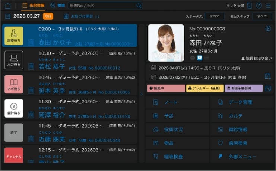Open the 予診 menu
Viewport: 276px width, 171px height.
click(177, 116)
